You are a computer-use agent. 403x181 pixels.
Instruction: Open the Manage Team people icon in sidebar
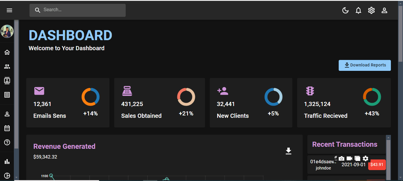click(7, 66)
